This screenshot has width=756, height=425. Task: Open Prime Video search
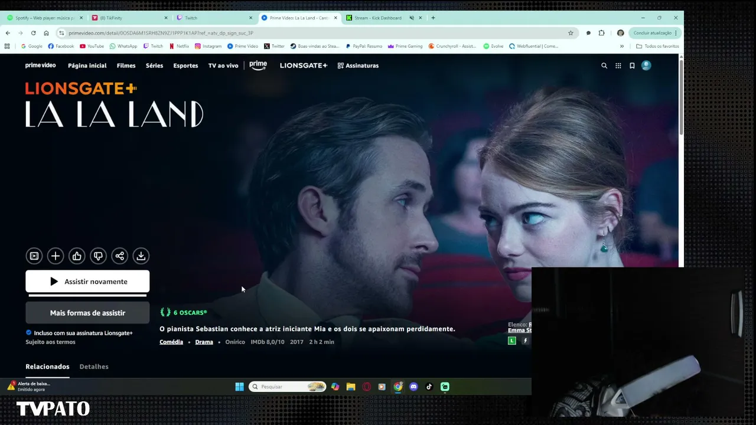click(604, 66)
